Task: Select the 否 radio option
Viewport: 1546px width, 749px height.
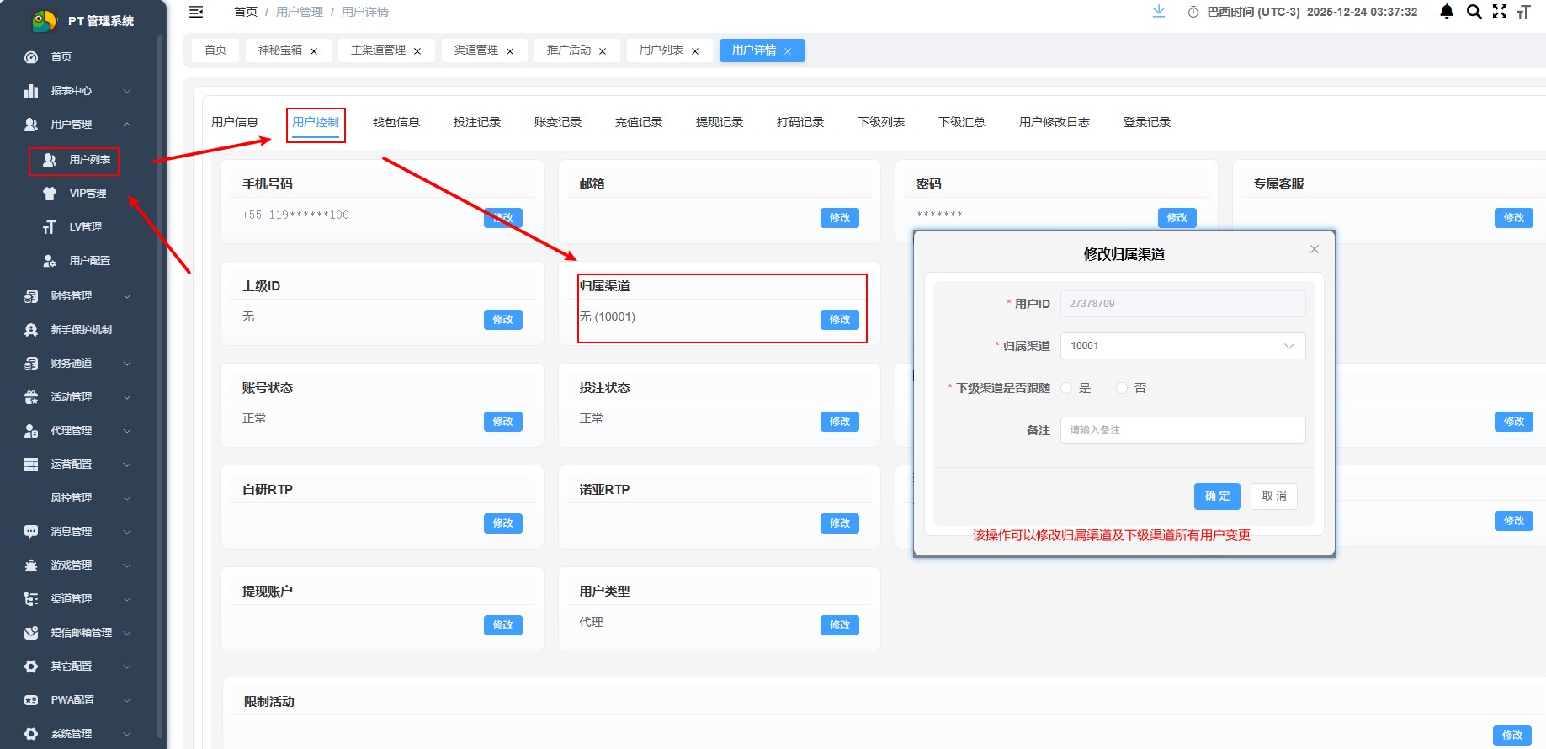Action: [x=1122, y=388]
